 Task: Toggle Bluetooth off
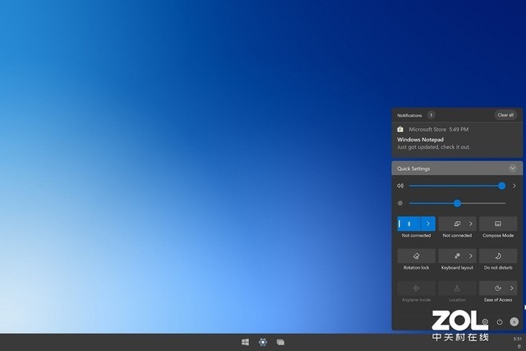(409, 224)
